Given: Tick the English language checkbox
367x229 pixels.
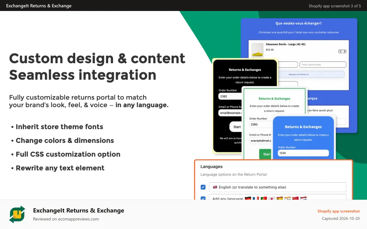Looking at the screenshot, I should [203, 187].
